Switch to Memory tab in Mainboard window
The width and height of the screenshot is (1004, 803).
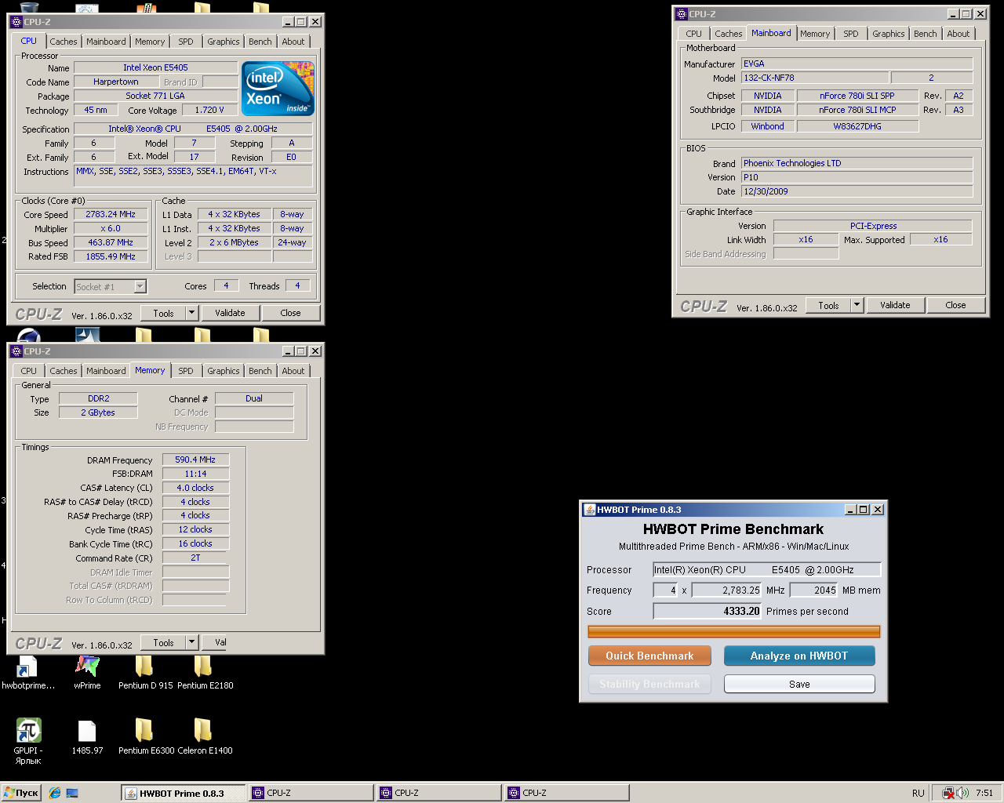coord(815,34)
